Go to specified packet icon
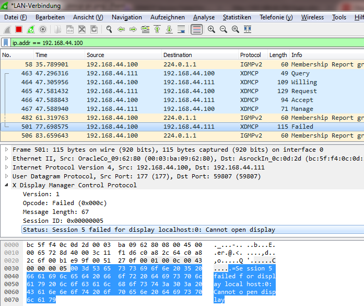Image resolution: width=364 pixels, height=306 pixels. [145, 29]
